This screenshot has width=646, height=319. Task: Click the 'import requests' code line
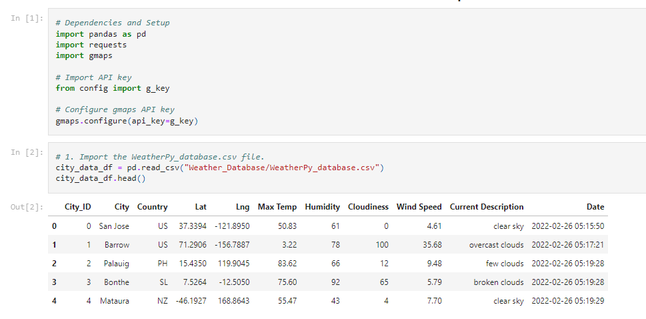(91, 45)
